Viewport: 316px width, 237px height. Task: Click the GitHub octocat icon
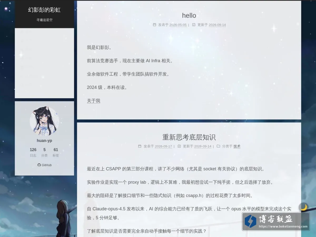coord(39,165)
